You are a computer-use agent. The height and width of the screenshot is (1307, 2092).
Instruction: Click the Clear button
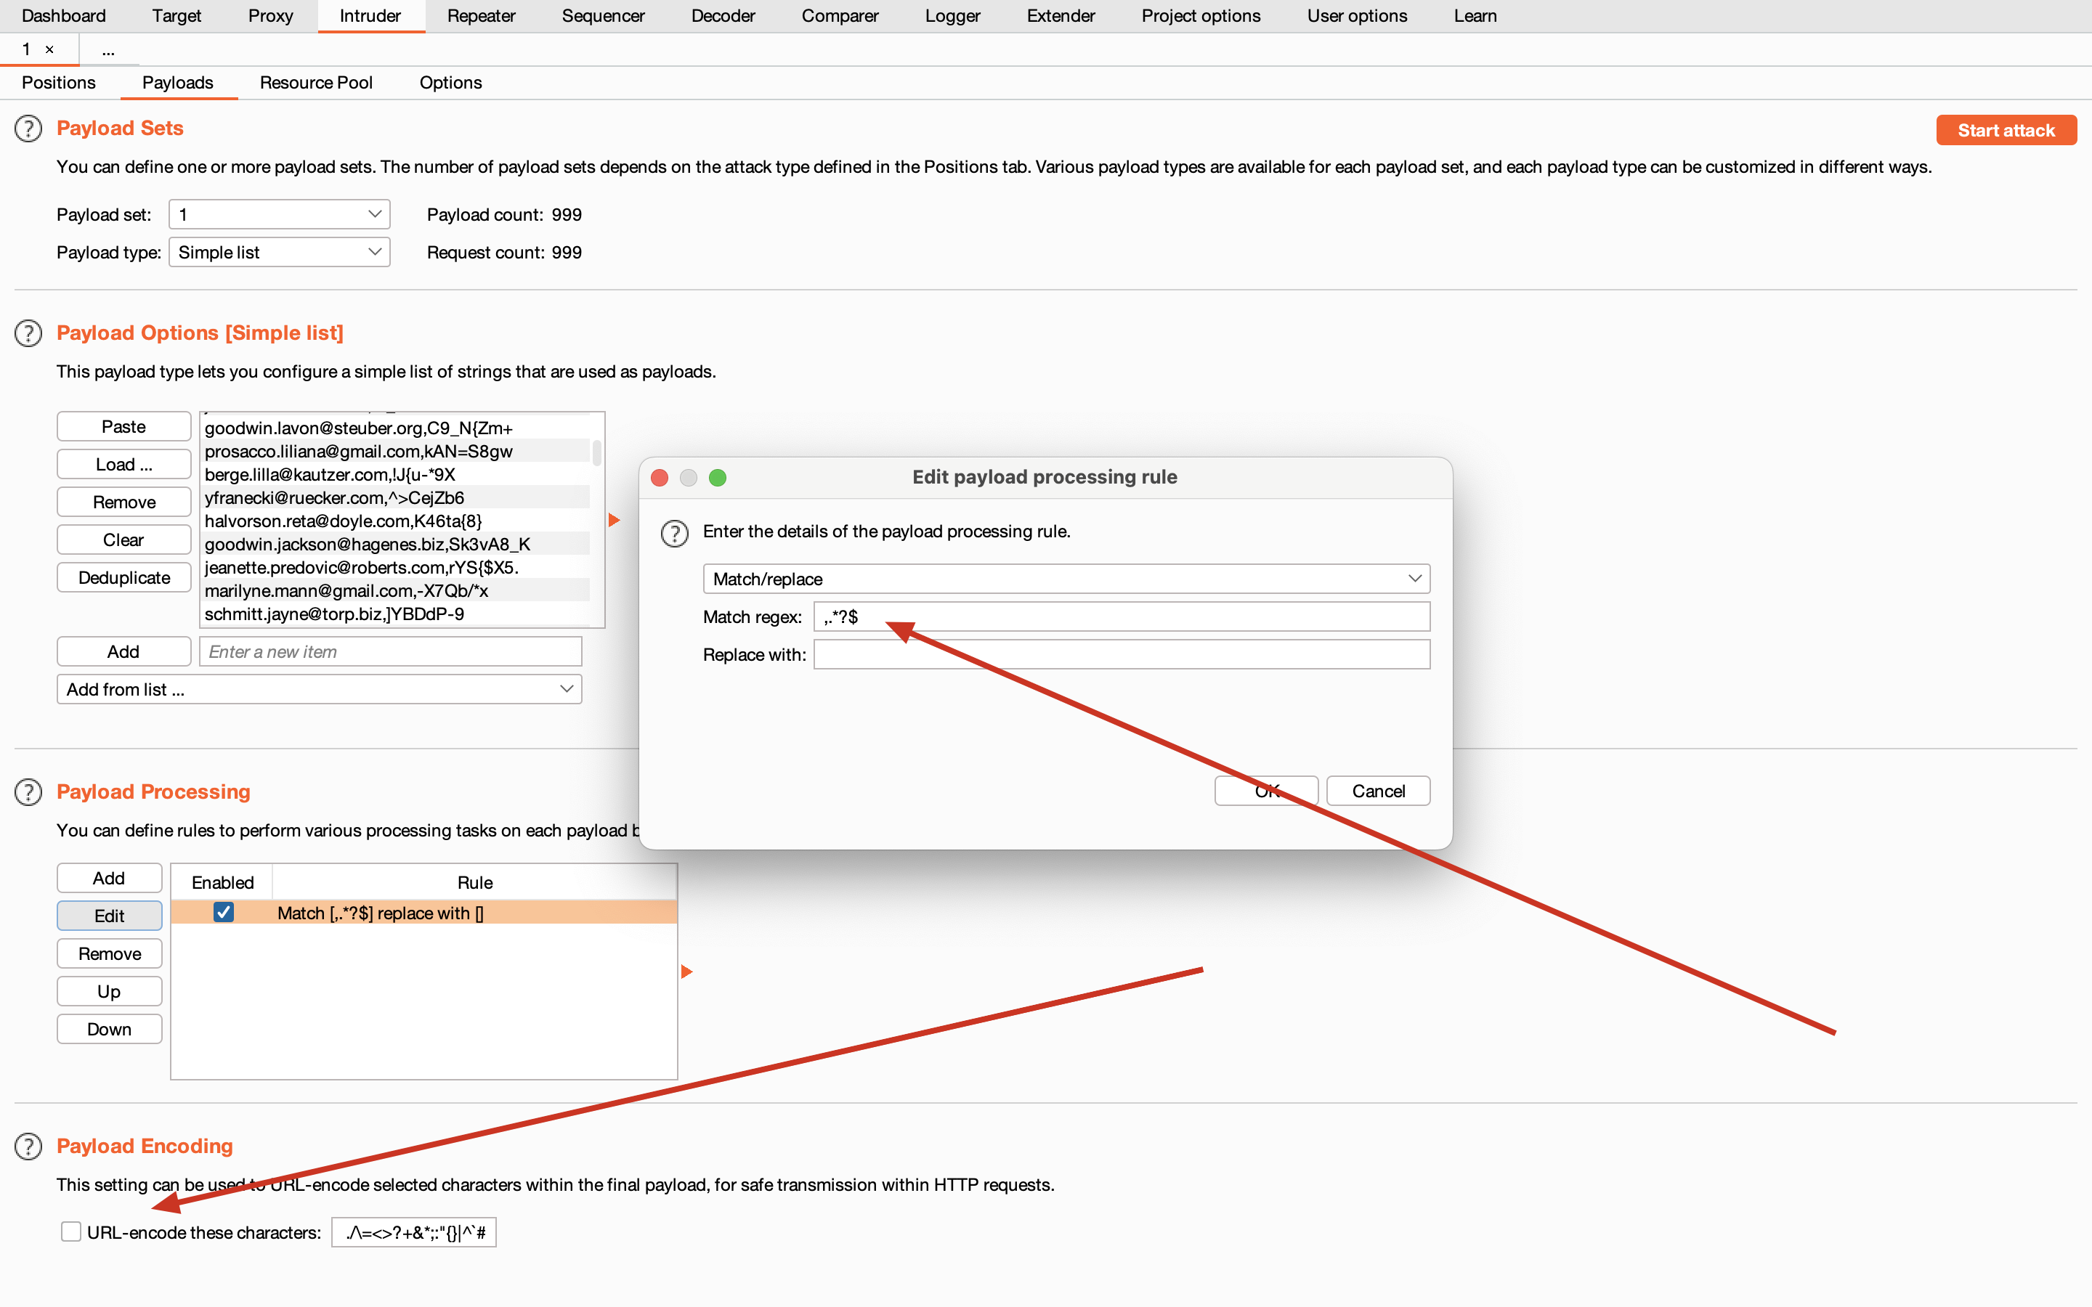click(123, 540)
